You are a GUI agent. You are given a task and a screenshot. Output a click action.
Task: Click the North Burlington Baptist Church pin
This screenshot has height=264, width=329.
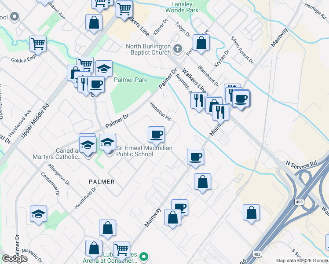[178, 49]
